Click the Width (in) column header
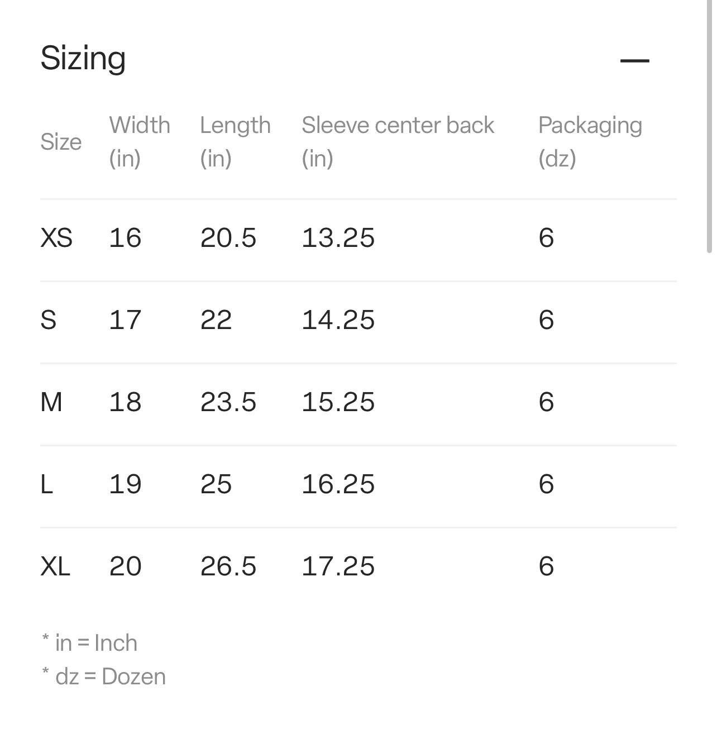This screenshot has height=729, width=717. (140, 141)
